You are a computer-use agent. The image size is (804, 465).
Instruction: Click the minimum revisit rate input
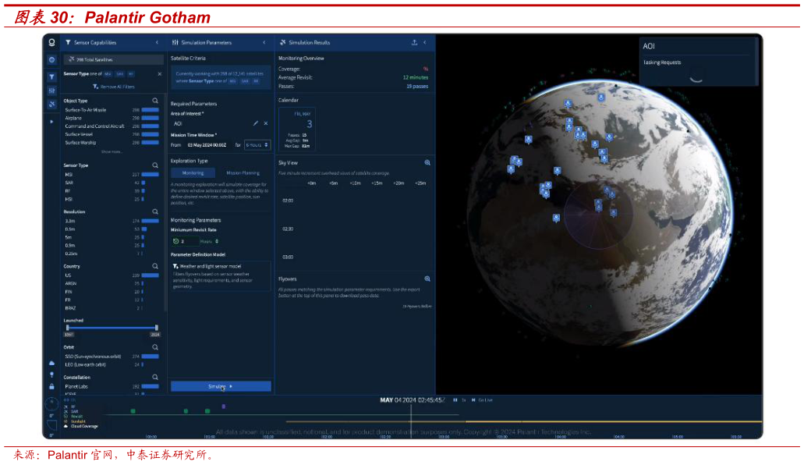(186, 241)
